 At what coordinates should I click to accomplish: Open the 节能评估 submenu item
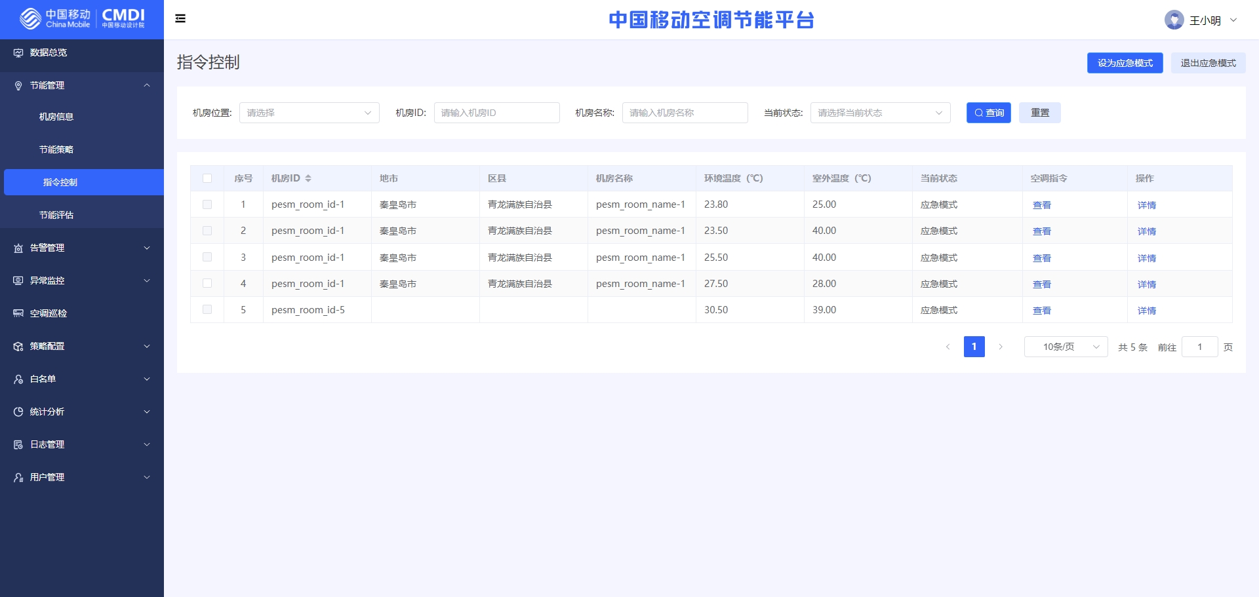click(x=82, y=215)
